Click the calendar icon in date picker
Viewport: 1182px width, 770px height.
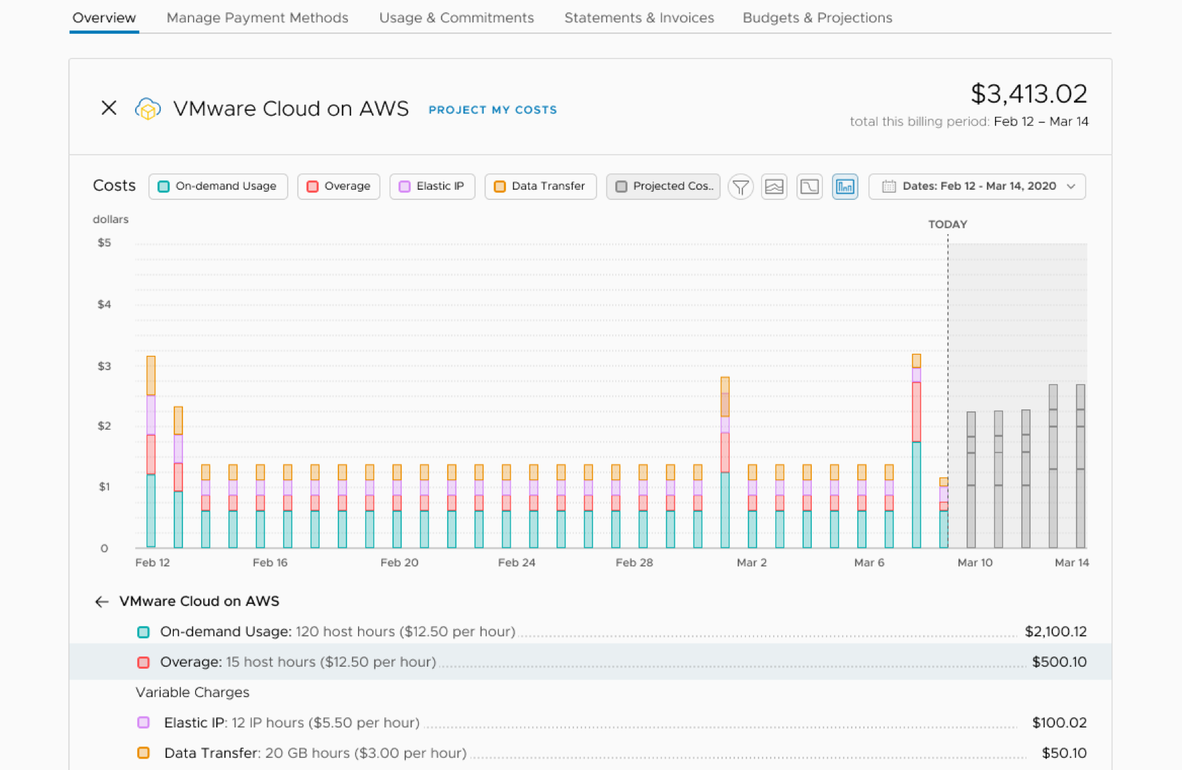point(889,186)
